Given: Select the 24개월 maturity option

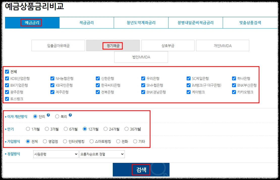Looking at the screenshot, I should [105, 129].
